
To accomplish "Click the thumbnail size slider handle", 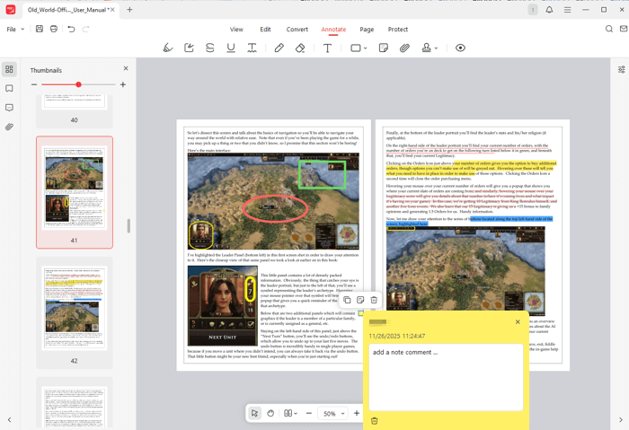I will click(x=79, y=84).
